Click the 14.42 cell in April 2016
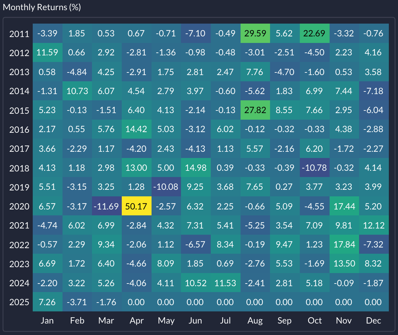The height and width of the screenshot is (335, 398). pos(136,129)
